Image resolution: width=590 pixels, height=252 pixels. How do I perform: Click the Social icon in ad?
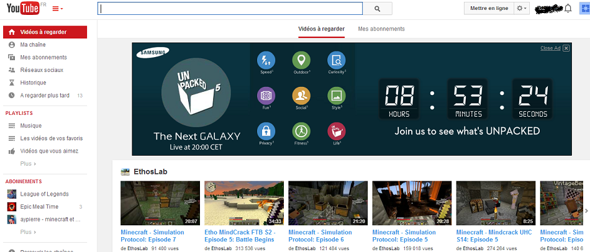tap(301, 96)
